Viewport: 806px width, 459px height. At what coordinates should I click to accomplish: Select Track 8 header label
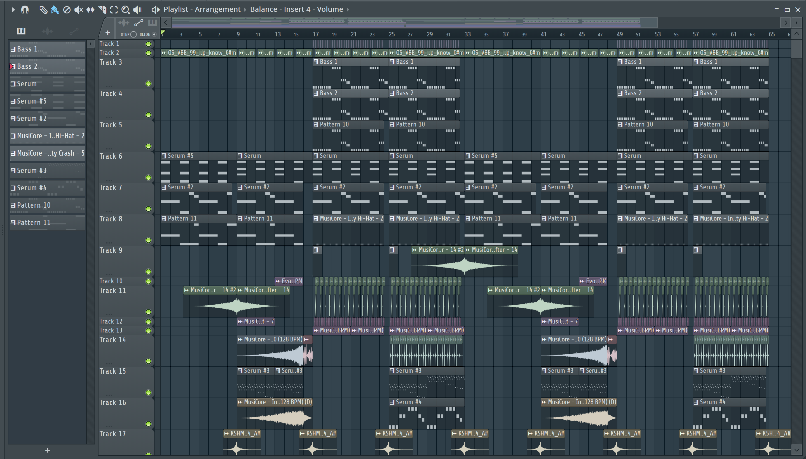111,219
